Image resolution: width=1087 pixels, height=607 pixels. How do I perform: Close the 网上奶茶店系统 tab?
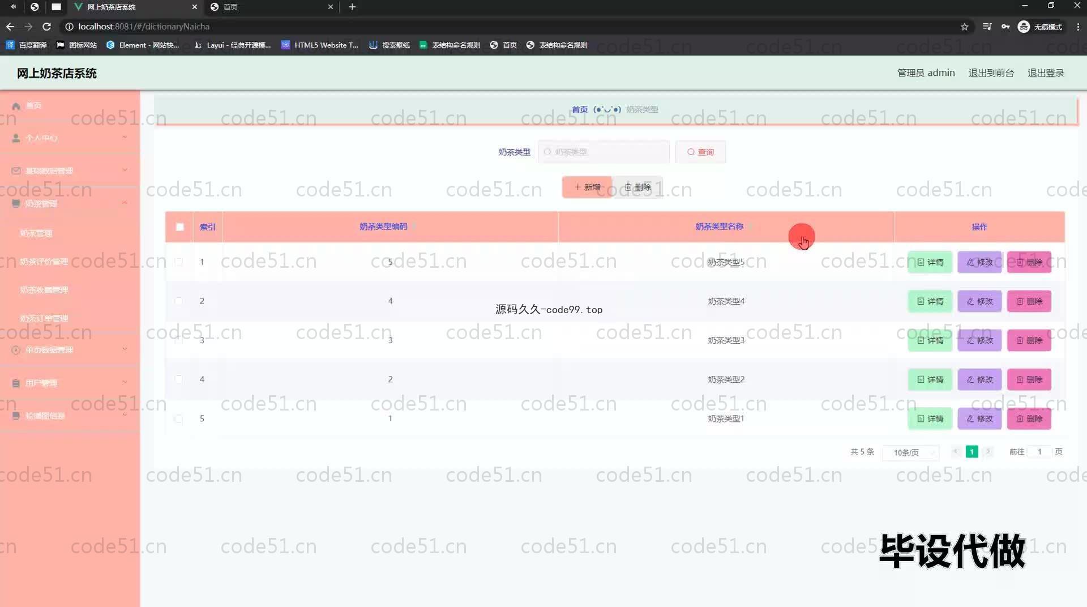(195, 7)
